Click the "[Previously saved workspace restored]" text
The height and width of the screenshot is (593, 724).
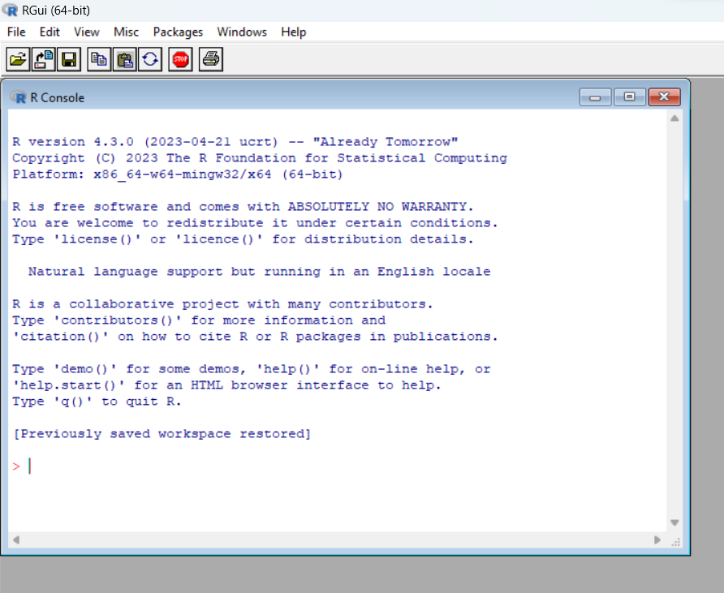(162, 434)
